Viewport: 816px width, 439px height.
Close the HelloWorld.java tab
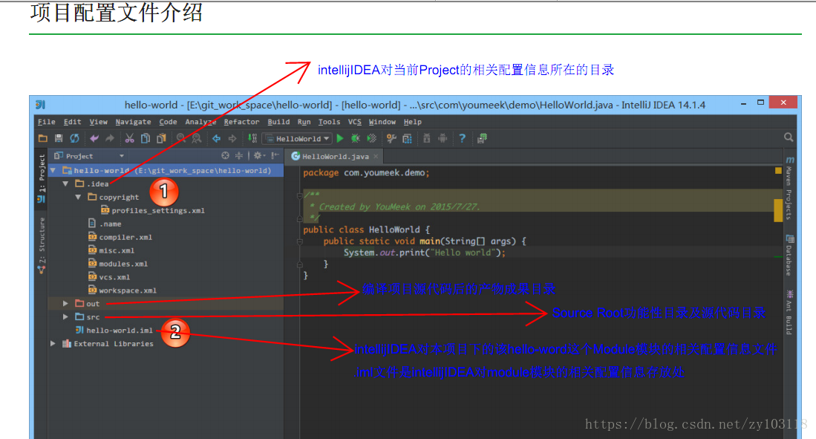376,156
